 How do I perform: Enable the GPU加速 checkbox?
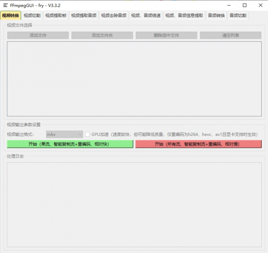coord(88,135)
